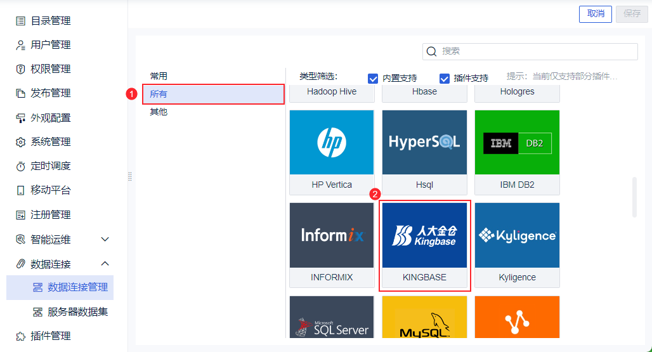The height and width of the screenshot is (352, 652).
Task: Open 用户管理 in the sidebar
Action: click(x=51, y=45)
